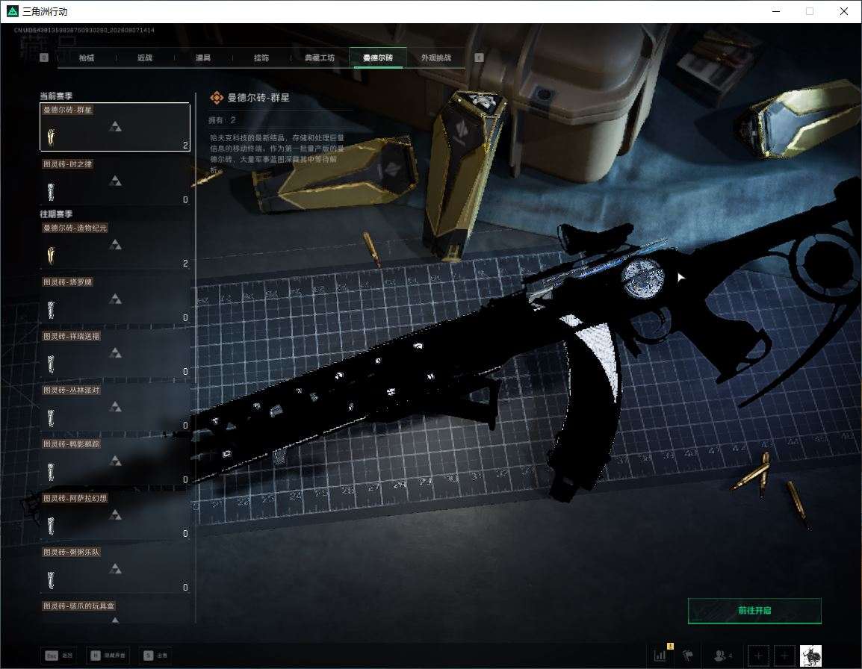Open the bar chart stats icon
This screenshot has width=862, height=669.
(x=660, y=656)
